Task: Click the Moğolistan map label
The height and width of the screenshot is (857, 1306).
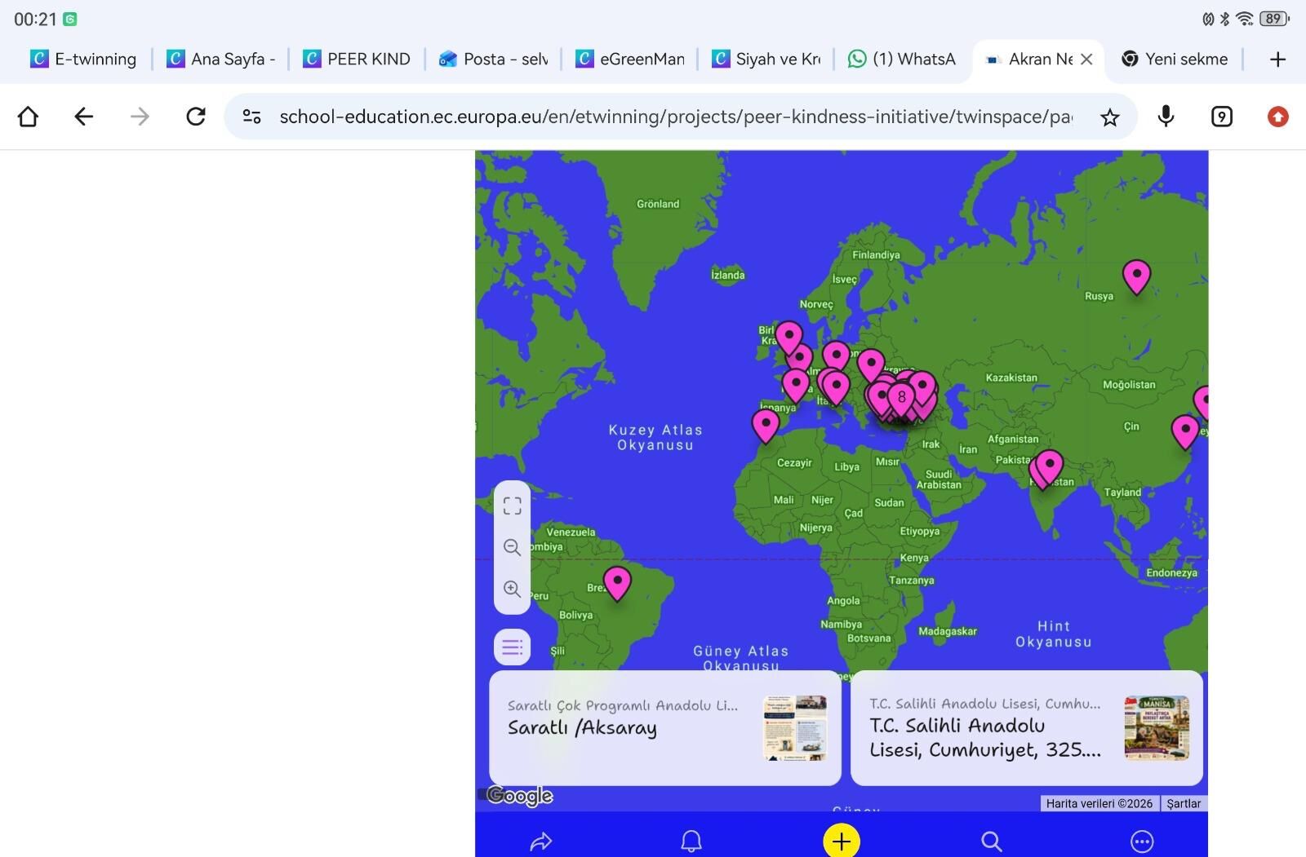Action: click(1129, 385)
